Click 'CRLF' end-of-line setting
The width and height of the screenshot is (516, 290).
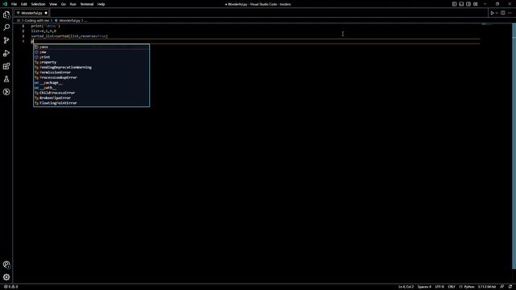pos(451,287)
